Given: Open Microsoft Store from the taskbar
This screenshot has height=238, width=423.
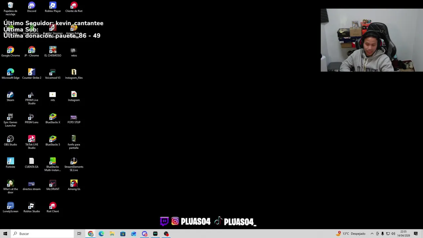Looking at the screenshot, I should coord(123,234).
